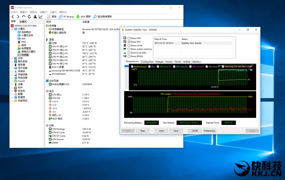The height and width of the screenshot is (180, 285).
Task: Click the CPUID button
Action: (x=195, y=131)
